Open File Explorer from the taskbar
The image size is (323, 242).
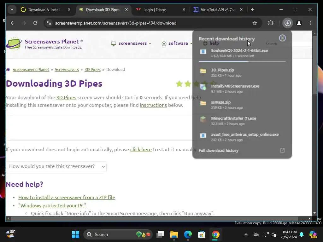click(174, 234)
